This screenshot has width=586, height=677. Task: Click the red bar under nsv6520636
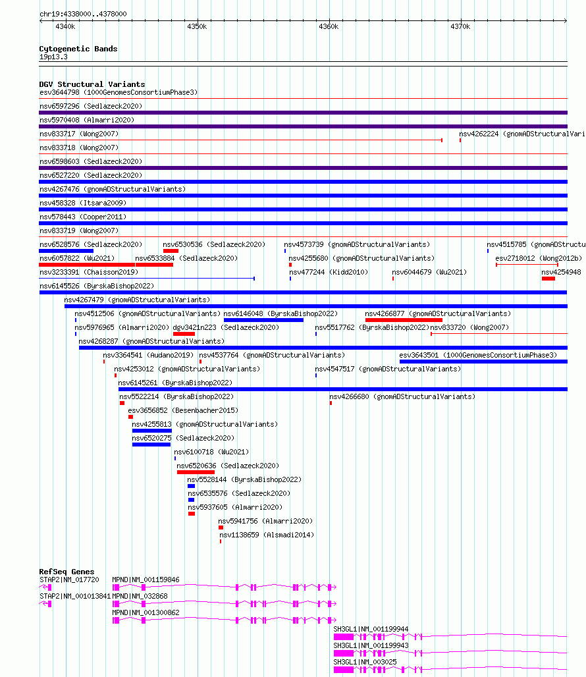[196, 472]
